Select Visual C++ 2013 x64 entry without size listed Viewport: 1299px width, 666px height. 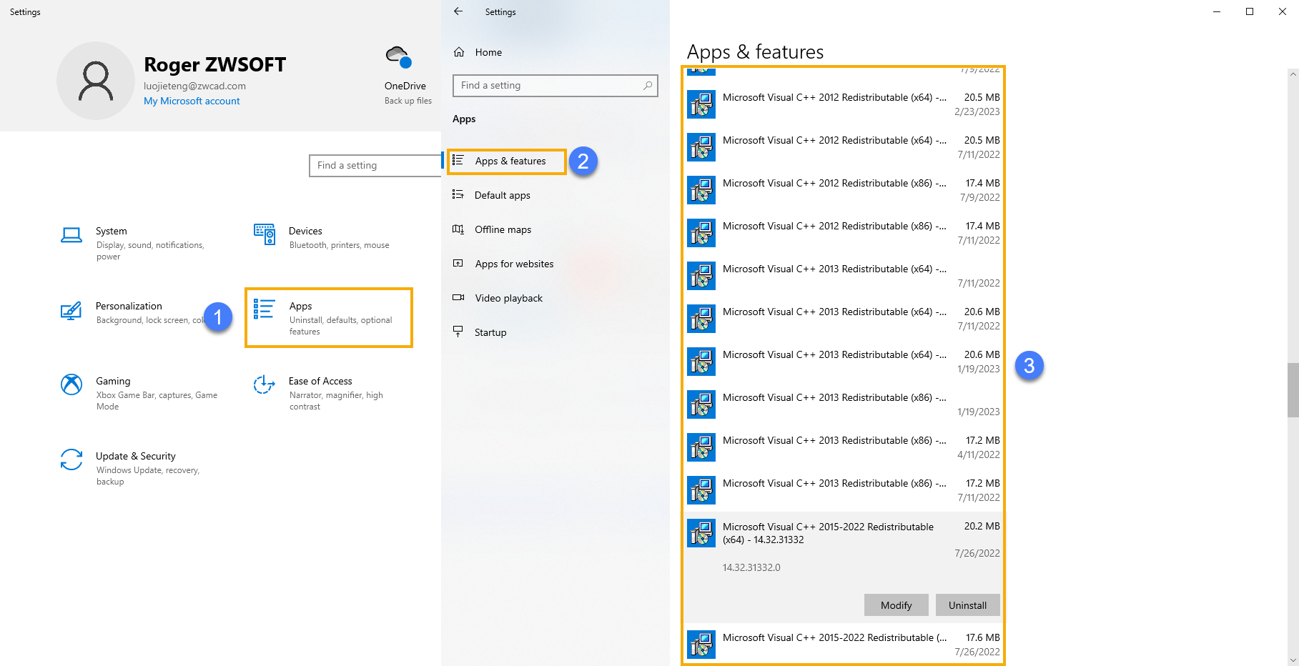(x=844, y=276)
